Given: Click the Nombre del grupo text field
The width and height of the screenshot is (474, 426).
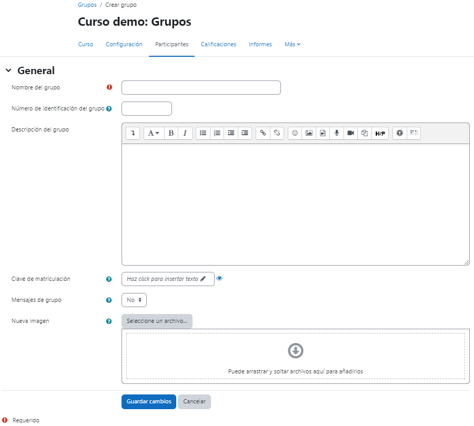Looking at the screenshot, I should pyautogui.click(x=201, y=88).
